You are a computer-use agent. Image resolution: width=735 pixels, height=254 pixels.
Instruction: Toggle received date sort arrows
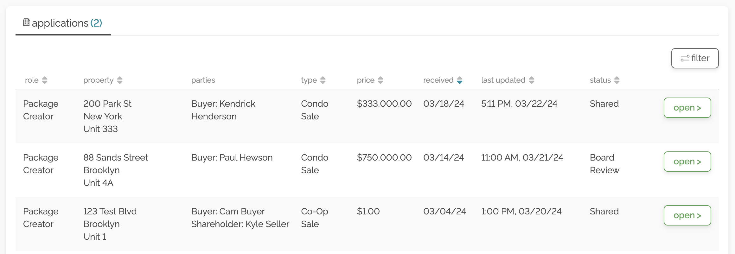click(459, 80)
